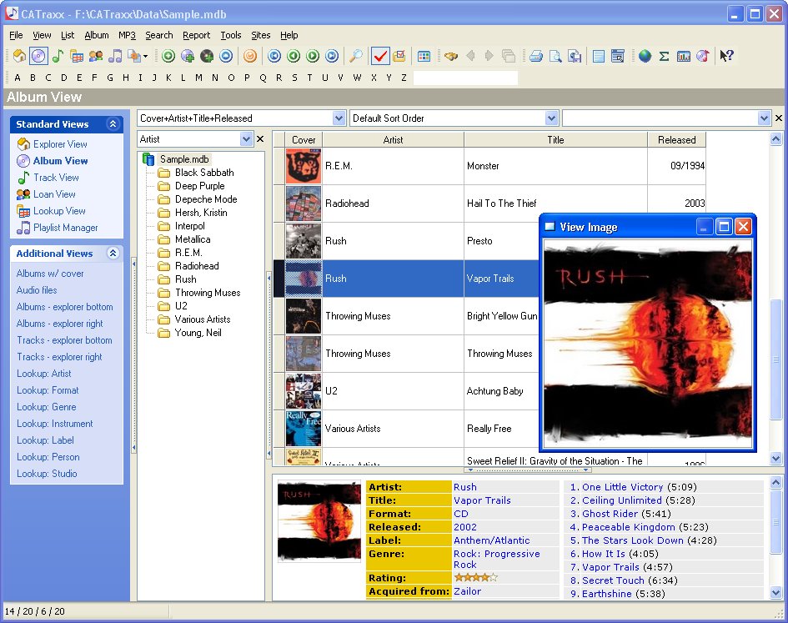The width and height of the screenshot is (788, 623).
Task: Go to the last record navigation icon
Action: pyautogui.click(x=332, y=56)
